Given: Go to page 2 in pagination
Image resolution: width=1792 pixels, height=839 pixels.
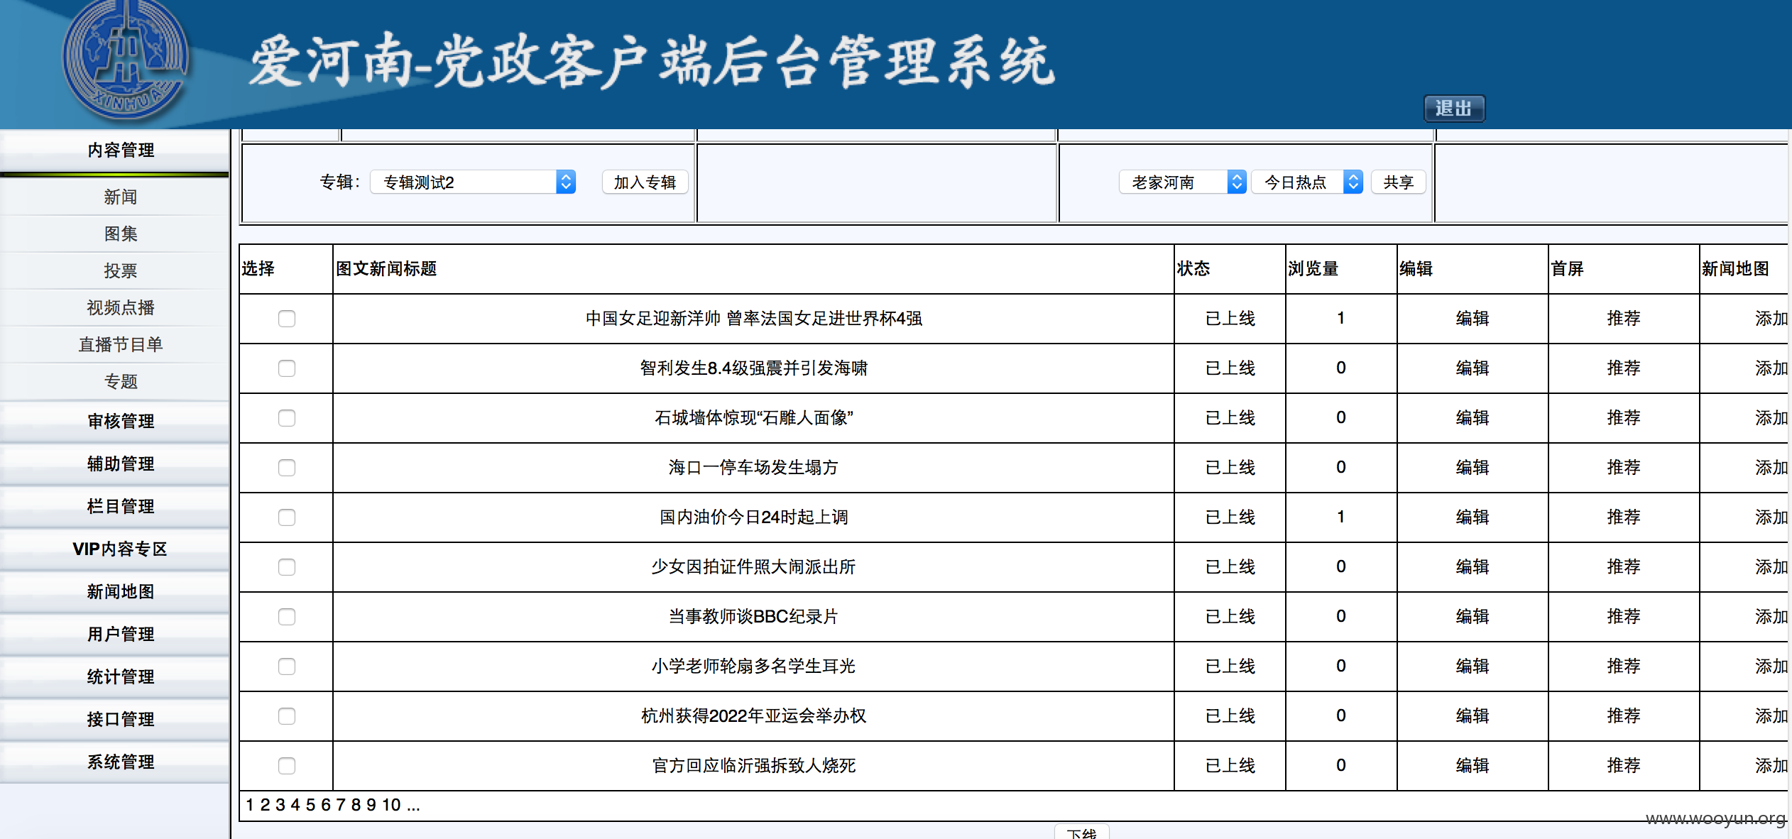Looking at the screenshot, I should coord(265,805).
